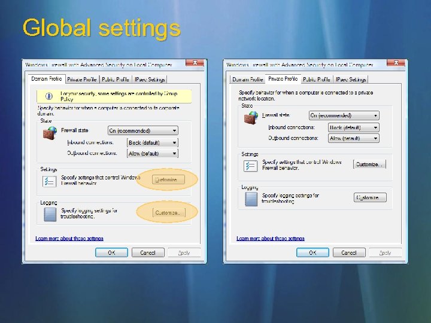
Task: Click Logging Customize button in left dialog
Action: pos(169,212)
